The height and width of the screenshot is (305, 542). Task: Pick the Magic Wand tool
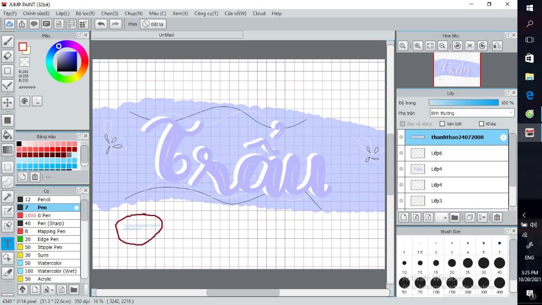[x=8, y=196]
